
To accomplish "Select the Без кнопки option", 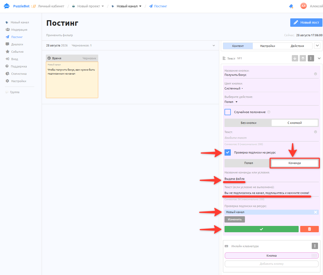I will 248,123.
